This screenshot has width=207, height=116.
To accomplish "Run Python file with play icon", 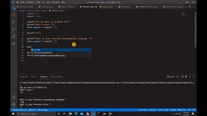I will (186, 6).
